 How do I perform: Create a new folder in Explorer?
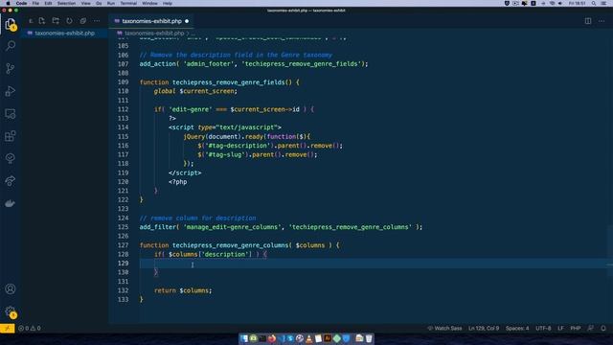pos(56,21)
